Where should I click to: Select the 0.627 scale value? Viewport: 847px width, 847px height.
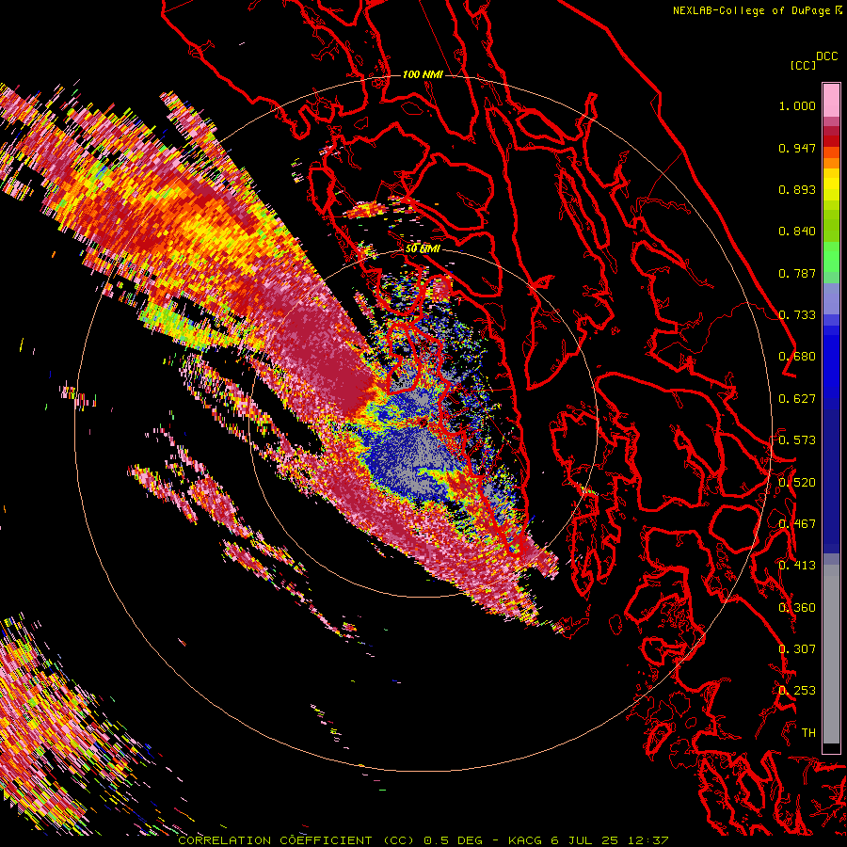tap(797, 399)
